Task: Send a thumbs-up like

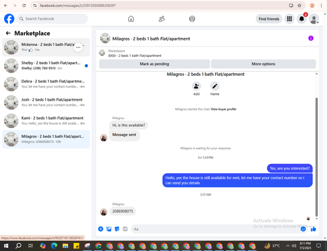Action: pyautogui.click(x=313, y=229)
